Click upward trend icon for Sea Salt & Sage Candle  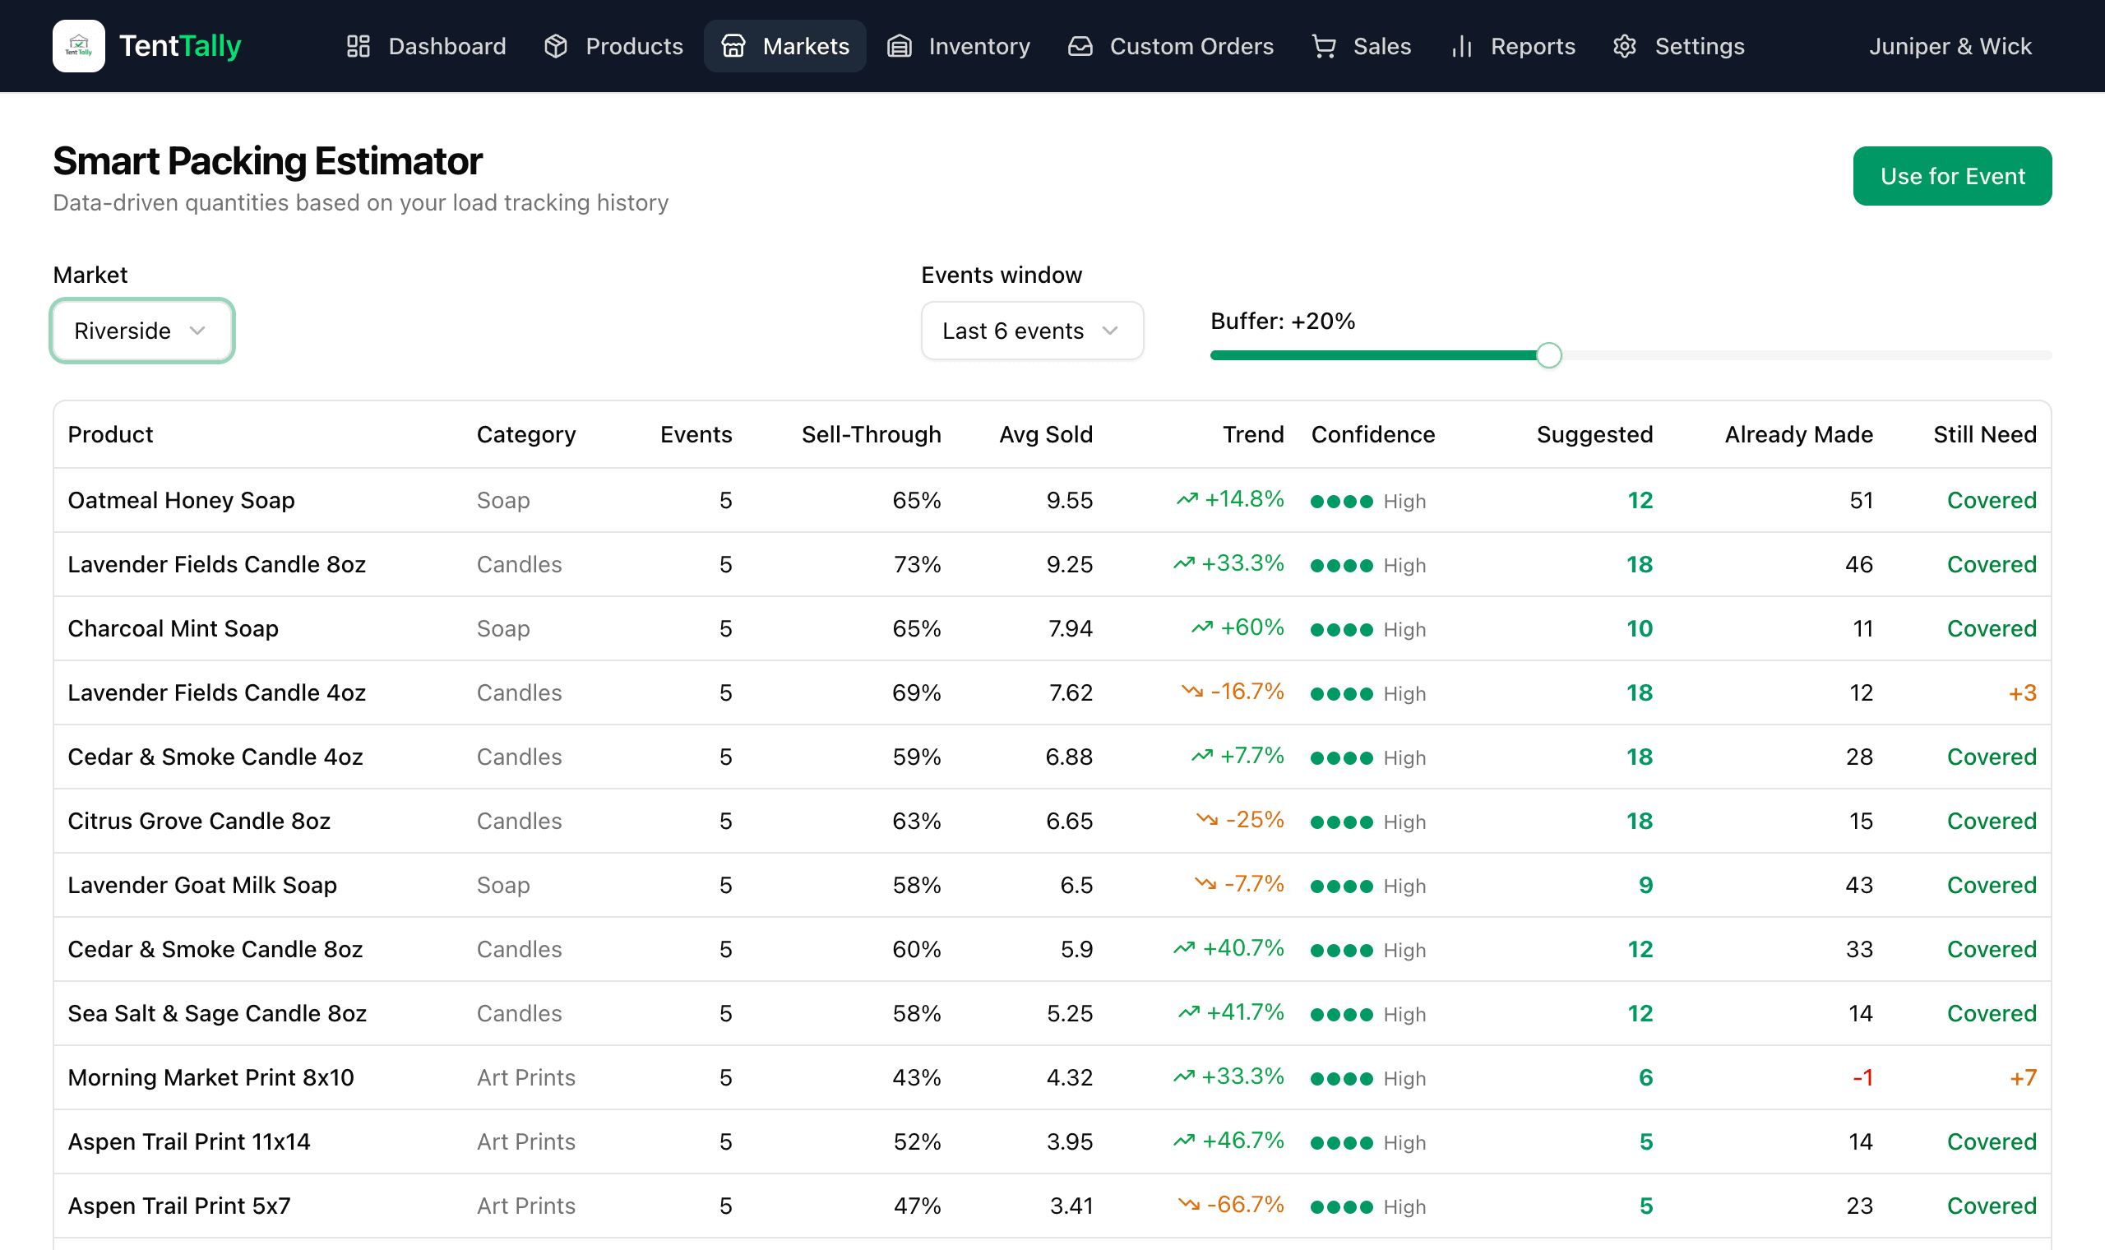point(1189,1012)
